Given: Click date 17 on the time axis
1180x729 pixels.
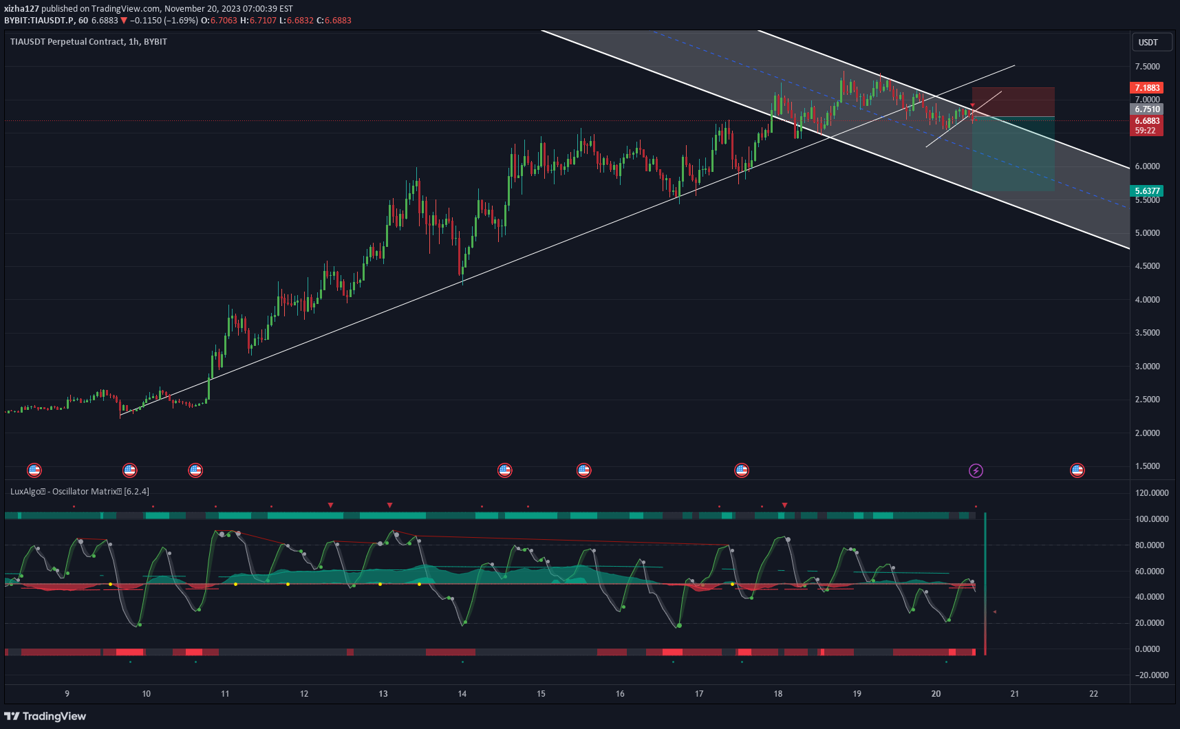Looking at the screenshot, I should (699, 694).
